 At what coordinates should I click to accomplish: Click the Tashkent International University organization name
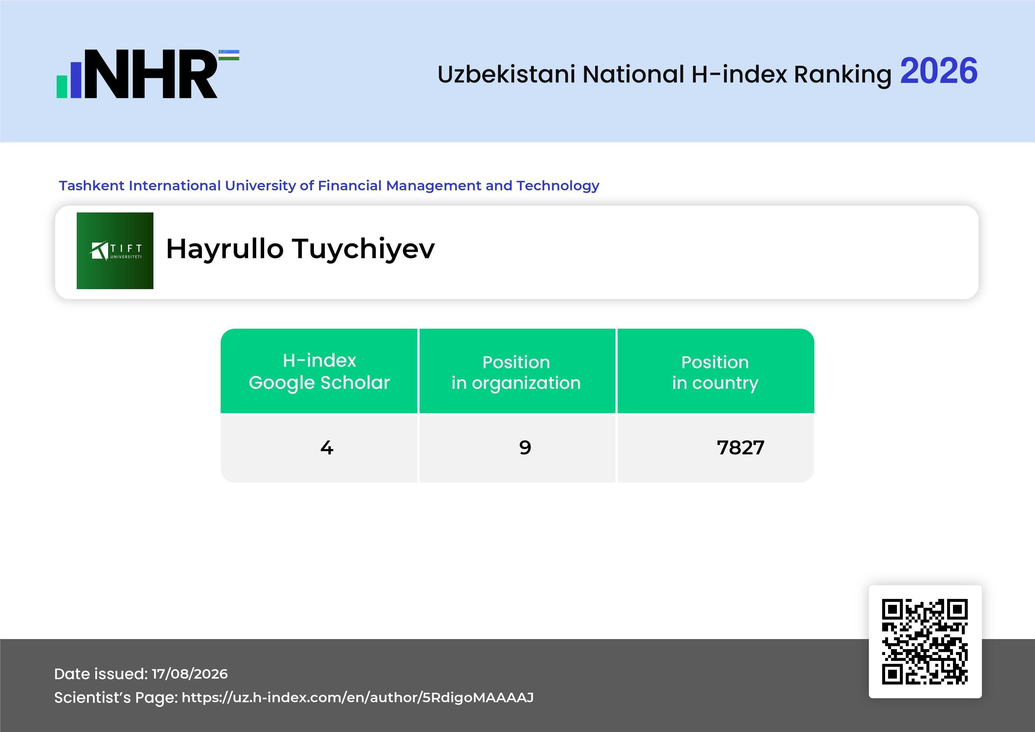329,186
